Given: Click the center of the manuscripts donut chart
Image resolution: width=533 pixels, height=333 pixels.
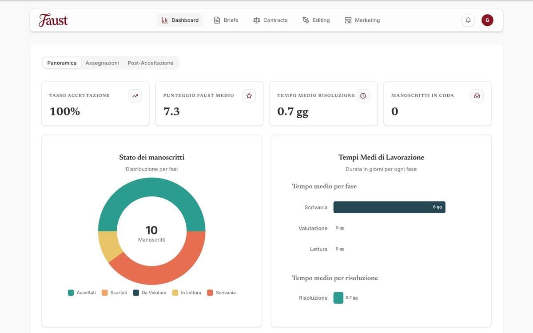Looking at the screenshot, I should [151, 230].
